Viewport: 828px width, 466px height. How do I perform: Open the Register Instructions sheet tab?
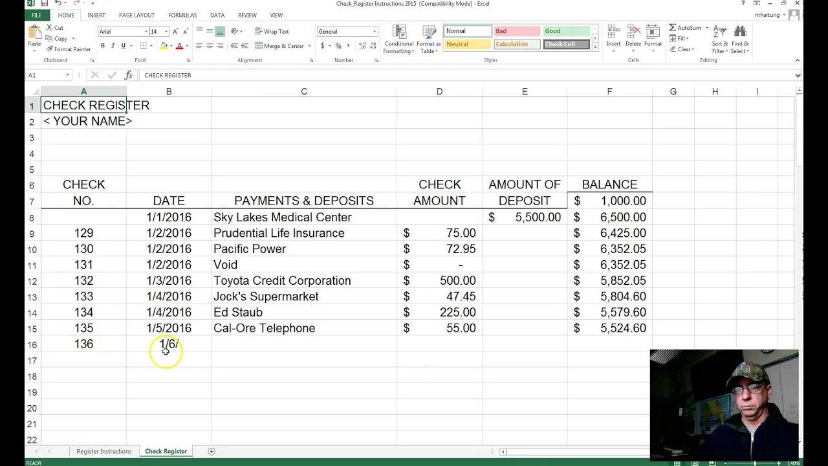click(103, 451)
